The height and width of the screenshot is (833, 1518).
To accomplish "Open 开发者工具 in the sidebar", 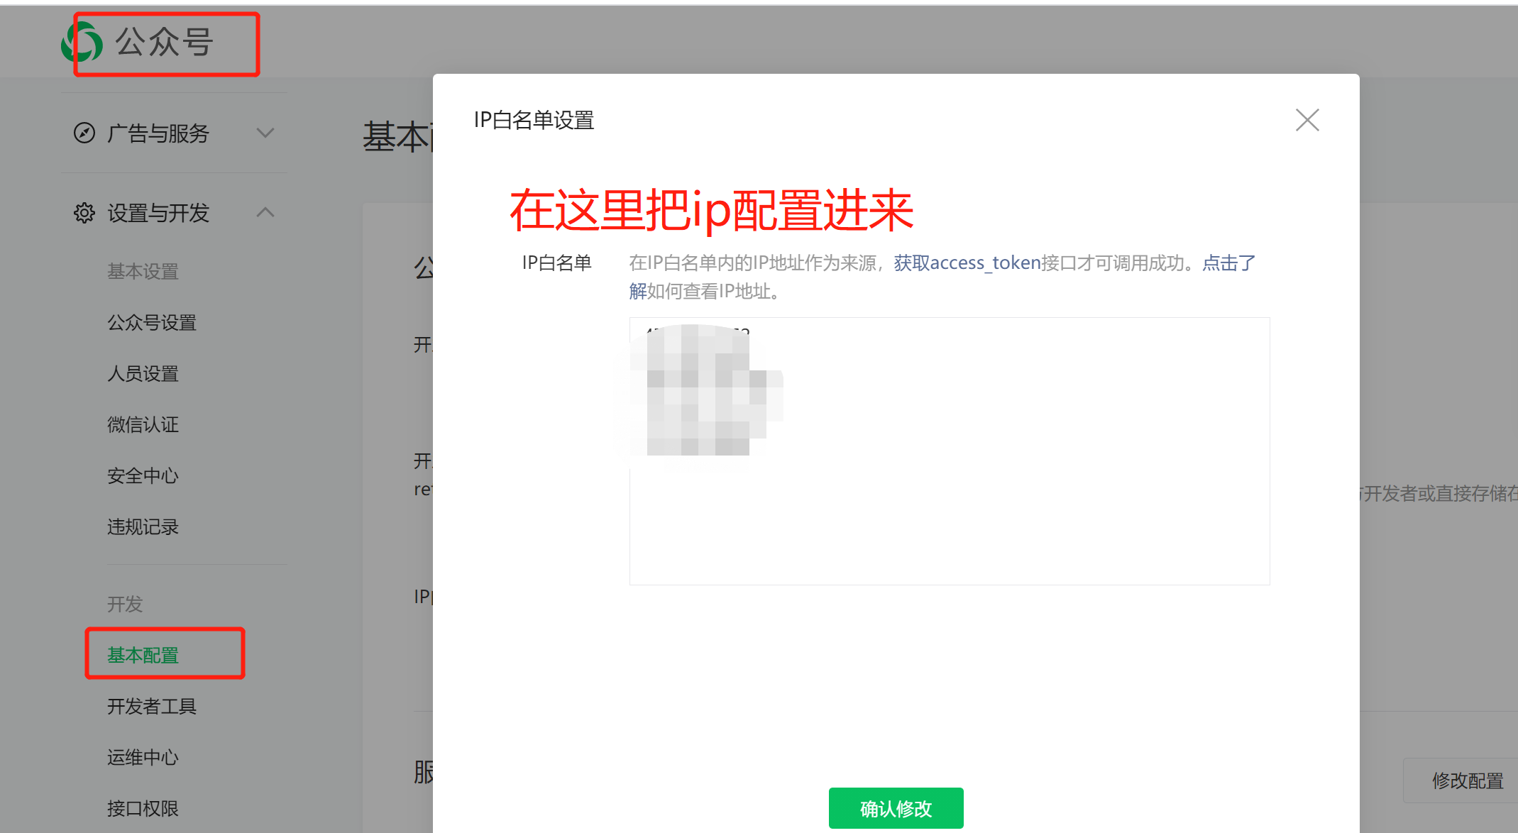I will tap(152, 706).
